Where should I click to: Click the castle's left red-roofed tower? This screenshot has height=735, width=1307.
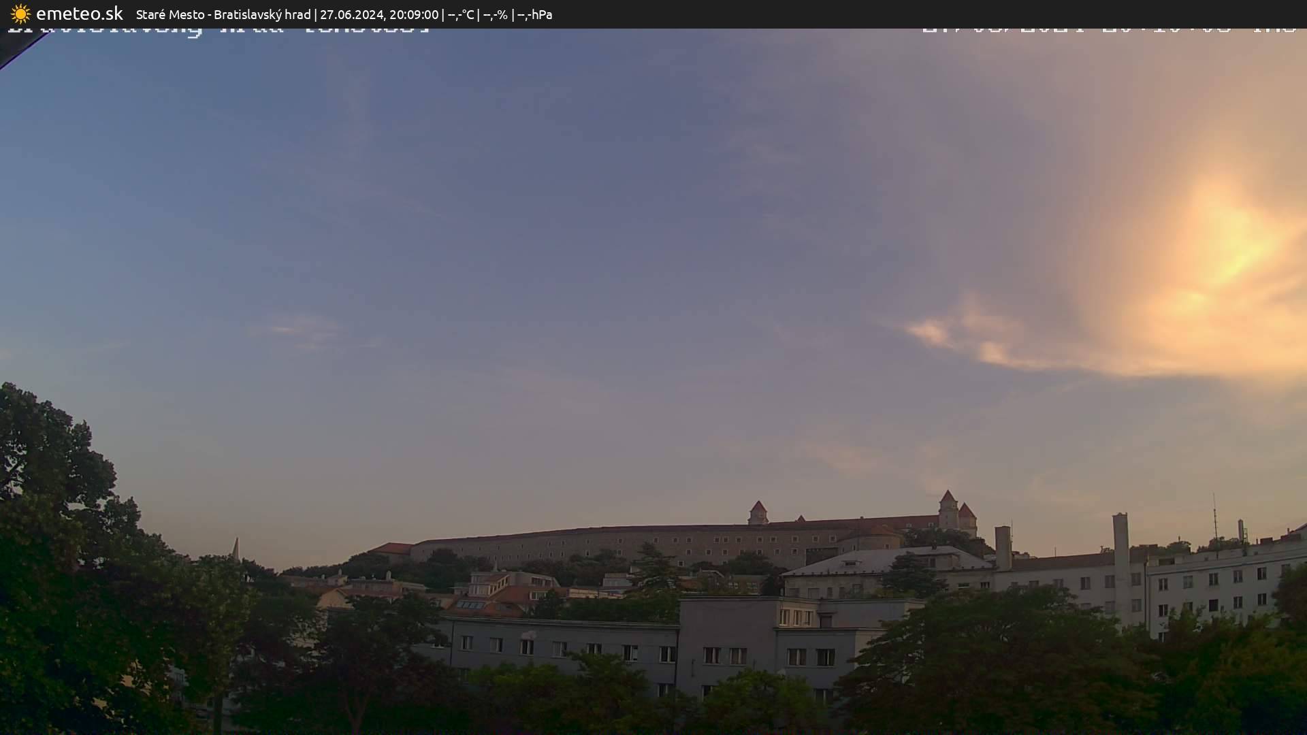tap(758, 513)
